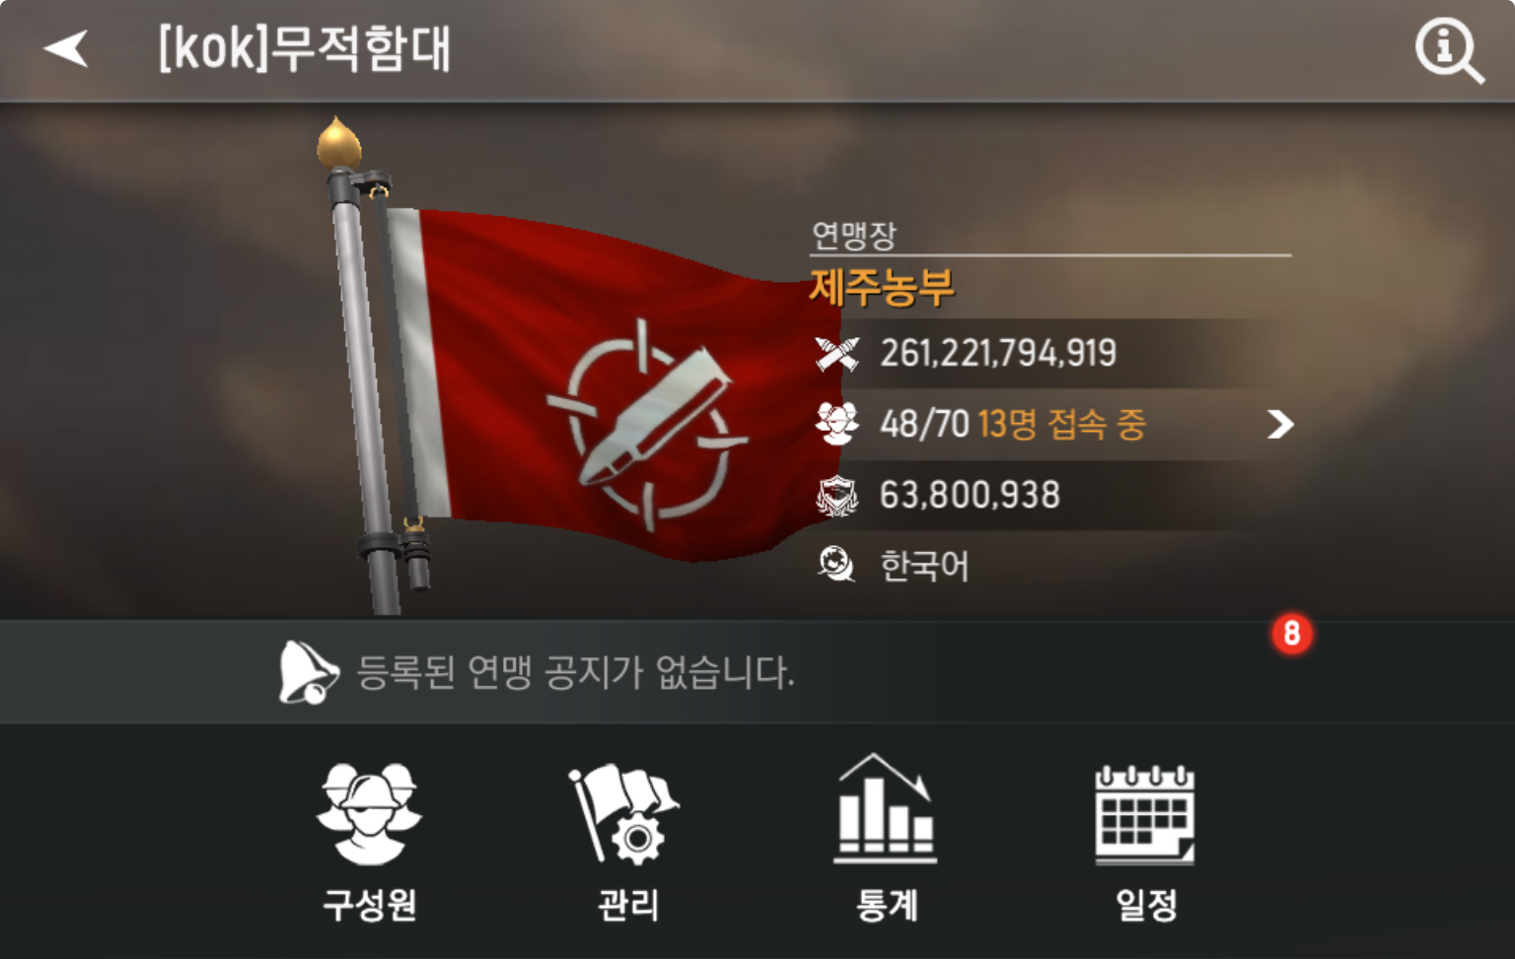Open the 구성원 members icon
This screenshot has width=1515, height=959.
tap(369, 814)
